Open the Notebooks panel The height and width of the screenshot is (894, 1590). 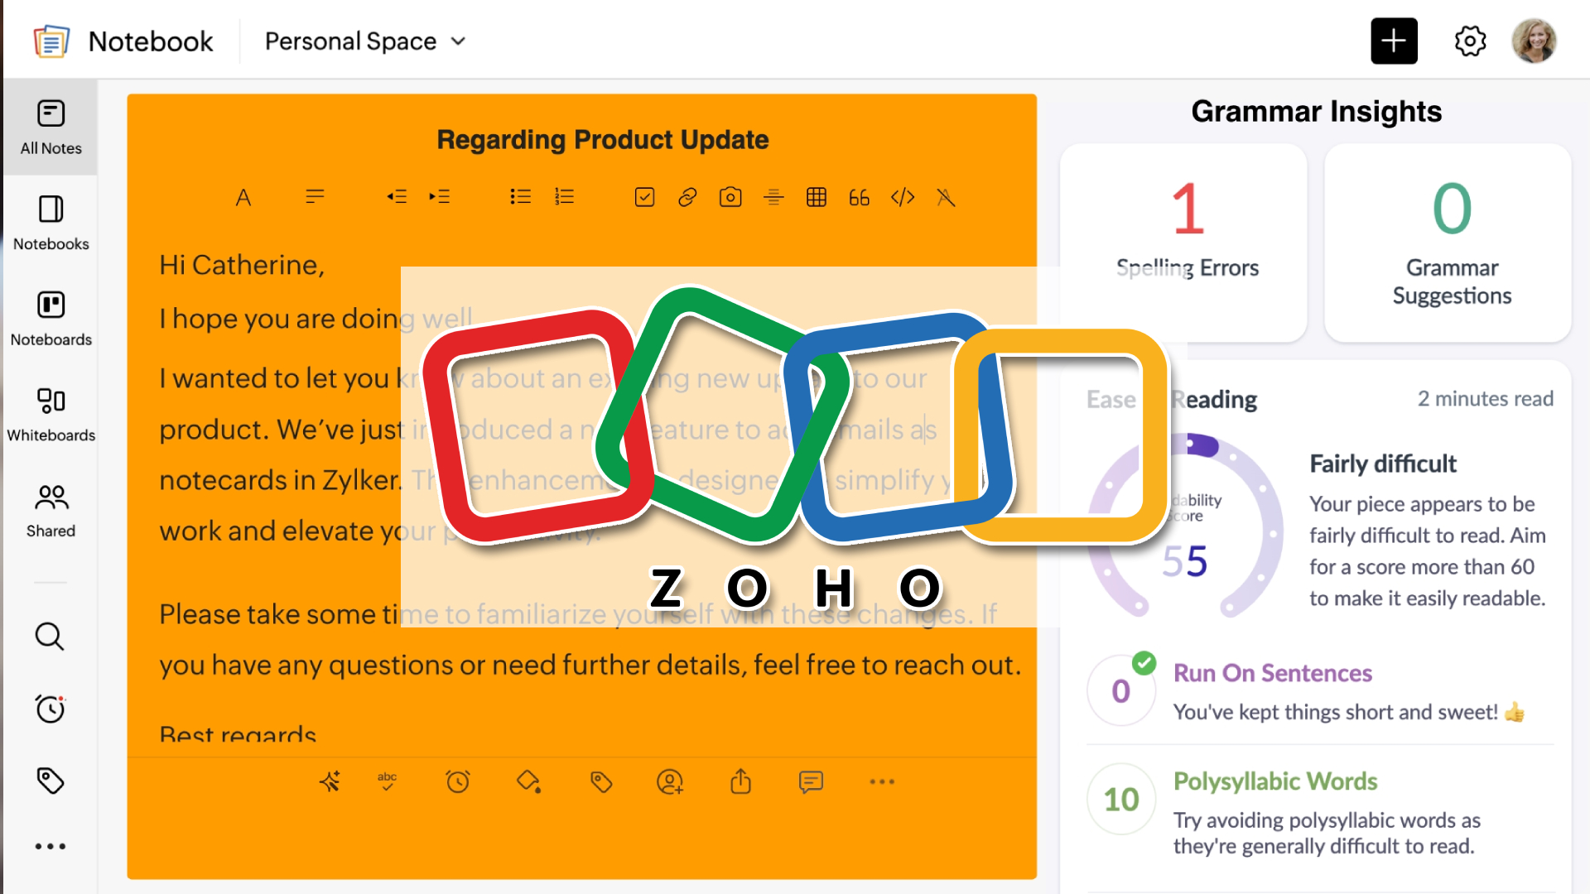tap(51, 222)
